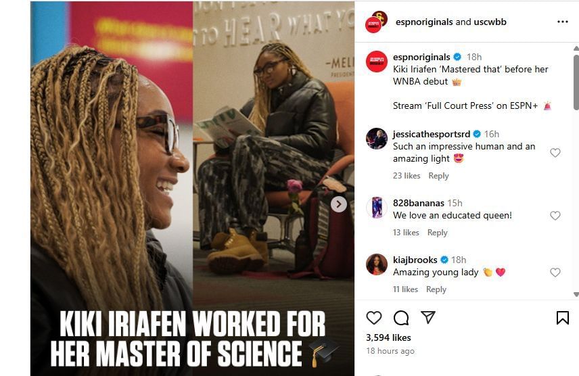This screenshot has width=579, height=376.
Task: Open 828bananas' profile picture
Action: pyautogui.click(x=377, y=208)
